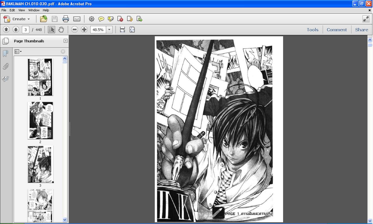This screenshot has height=224, width=373.
Task: Print the document using printer icon
Action: pyautogui.click(x=66, y=19)
